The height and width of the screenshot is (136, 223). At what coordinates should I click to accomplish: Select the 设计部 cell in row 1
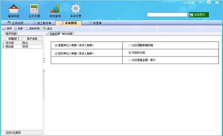(x=14, y=43)
